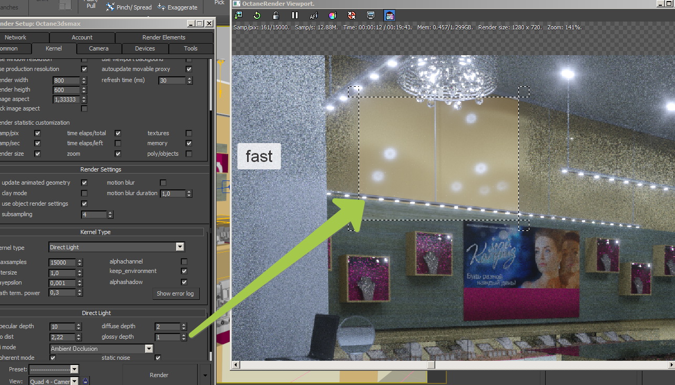Click the image aspect value field
675x385 pixels.
[x=67, y=99]
